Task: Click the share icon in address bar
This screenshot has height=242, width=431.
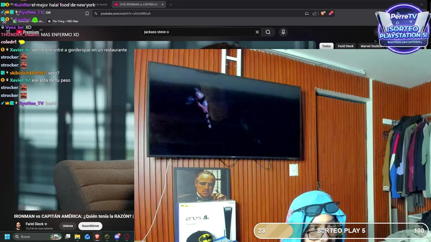Action: (314, 13)
